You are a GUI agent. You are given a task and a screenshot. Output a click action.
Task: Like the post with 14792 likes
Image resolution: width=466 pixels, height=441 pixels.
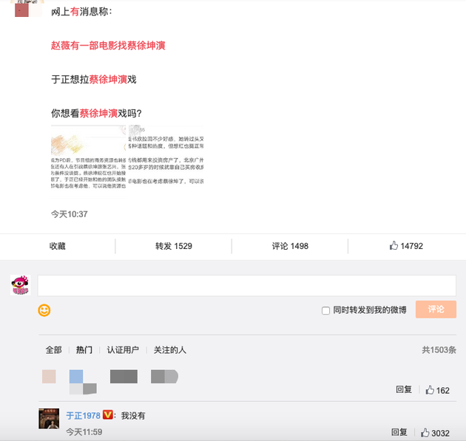[x=406, y=246]
